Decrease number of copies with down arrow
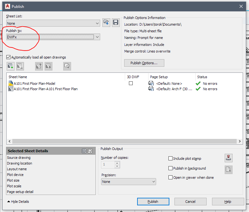The height and width of the screenshot is (212, 249). tap(117, 166)
